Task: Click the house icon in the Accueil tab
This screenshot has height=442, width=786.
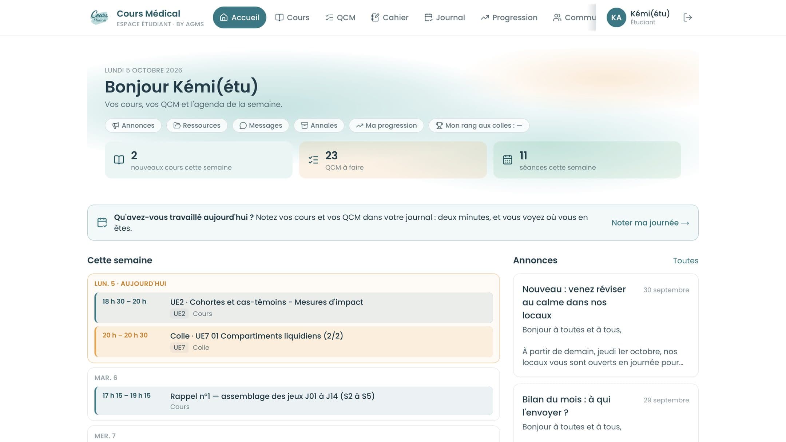Action: click(x=224, y=17)
